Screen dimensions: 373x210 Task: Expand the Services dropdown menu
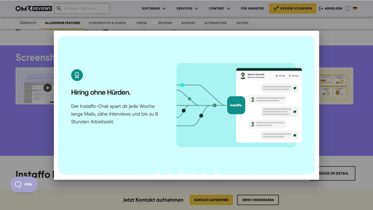(187, 9)
